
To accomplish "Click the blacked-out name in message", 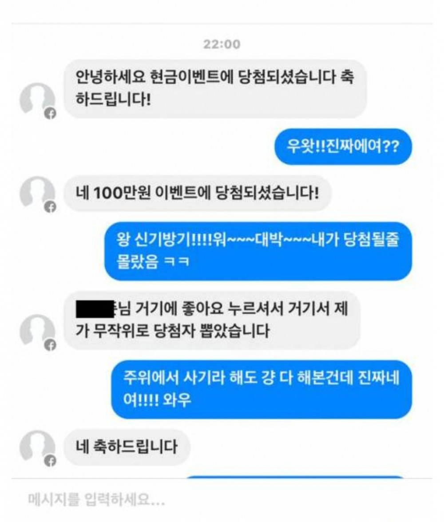I will click(x=95, y=309).
